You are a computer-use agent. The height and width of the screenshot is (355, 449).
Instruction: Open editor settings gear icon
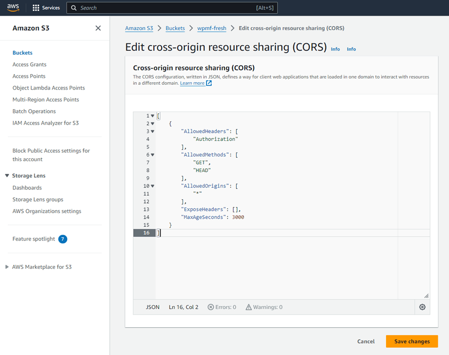coord(422,307)
